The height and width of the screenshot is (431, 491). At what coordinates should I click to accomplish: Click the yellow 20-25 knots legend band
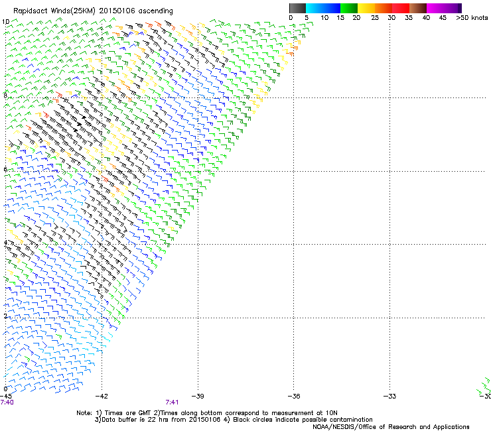coord(366,8)
